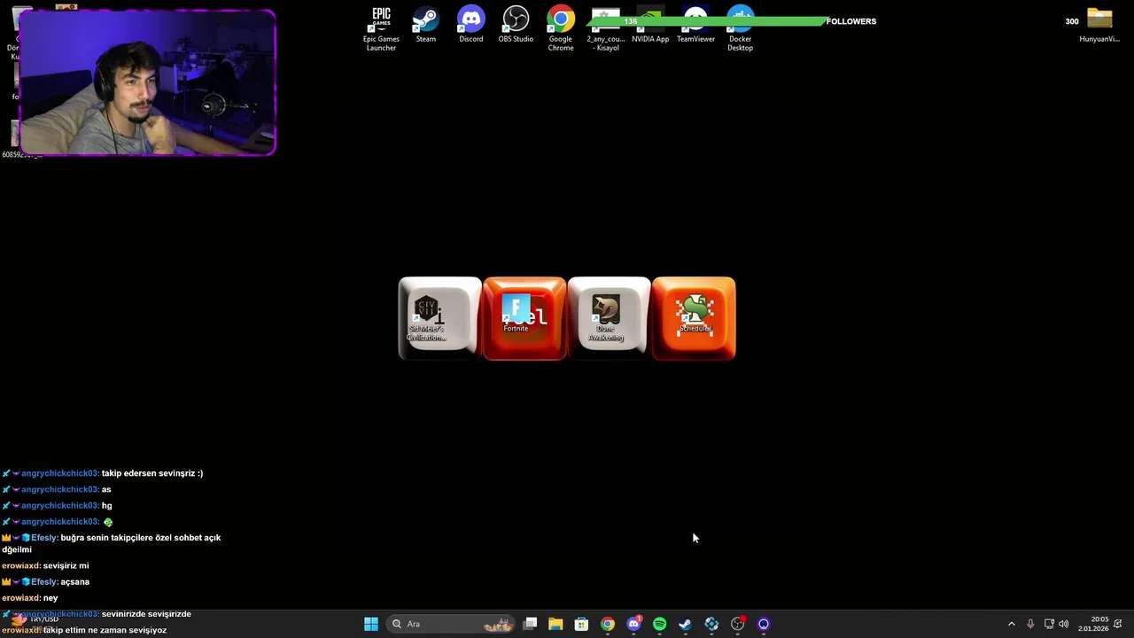This screenshot has width=1134, height=638.
Task: Click the taskbar search box Ara
Action: click(452, 624)
